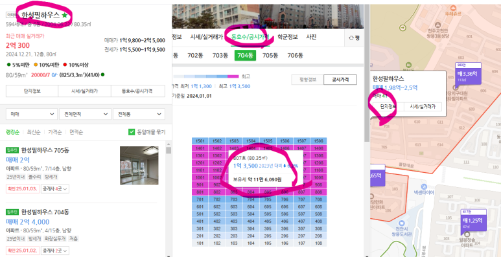Select unit 206 in the grid
Viewport: 501px width, 257px height.
point(285,236)
